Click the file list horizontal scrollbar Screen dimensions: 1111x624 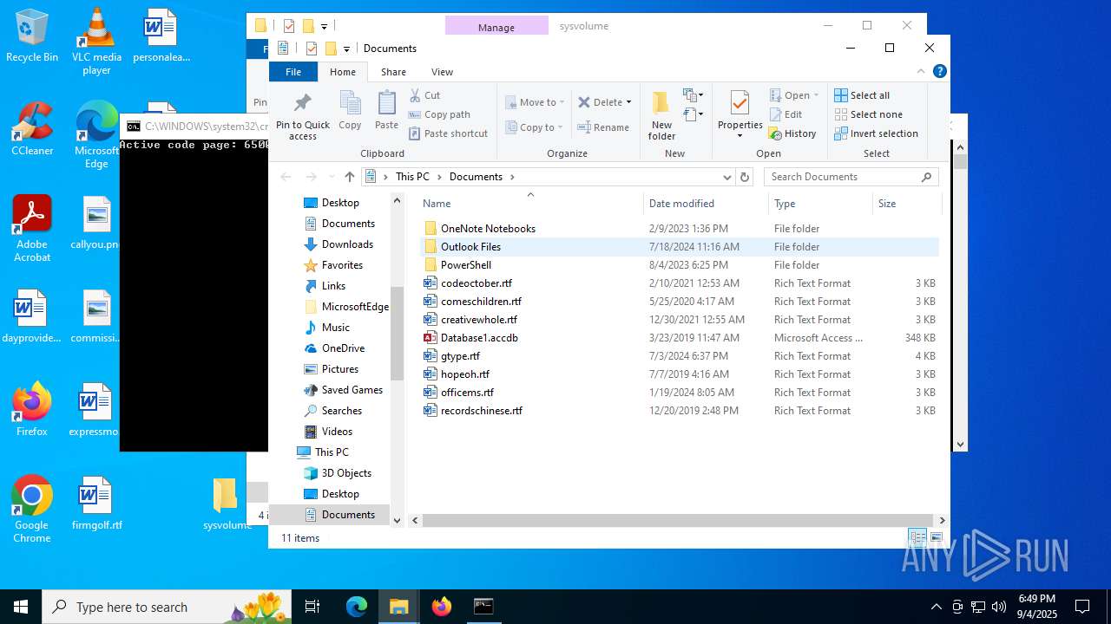tap(678, 520)
